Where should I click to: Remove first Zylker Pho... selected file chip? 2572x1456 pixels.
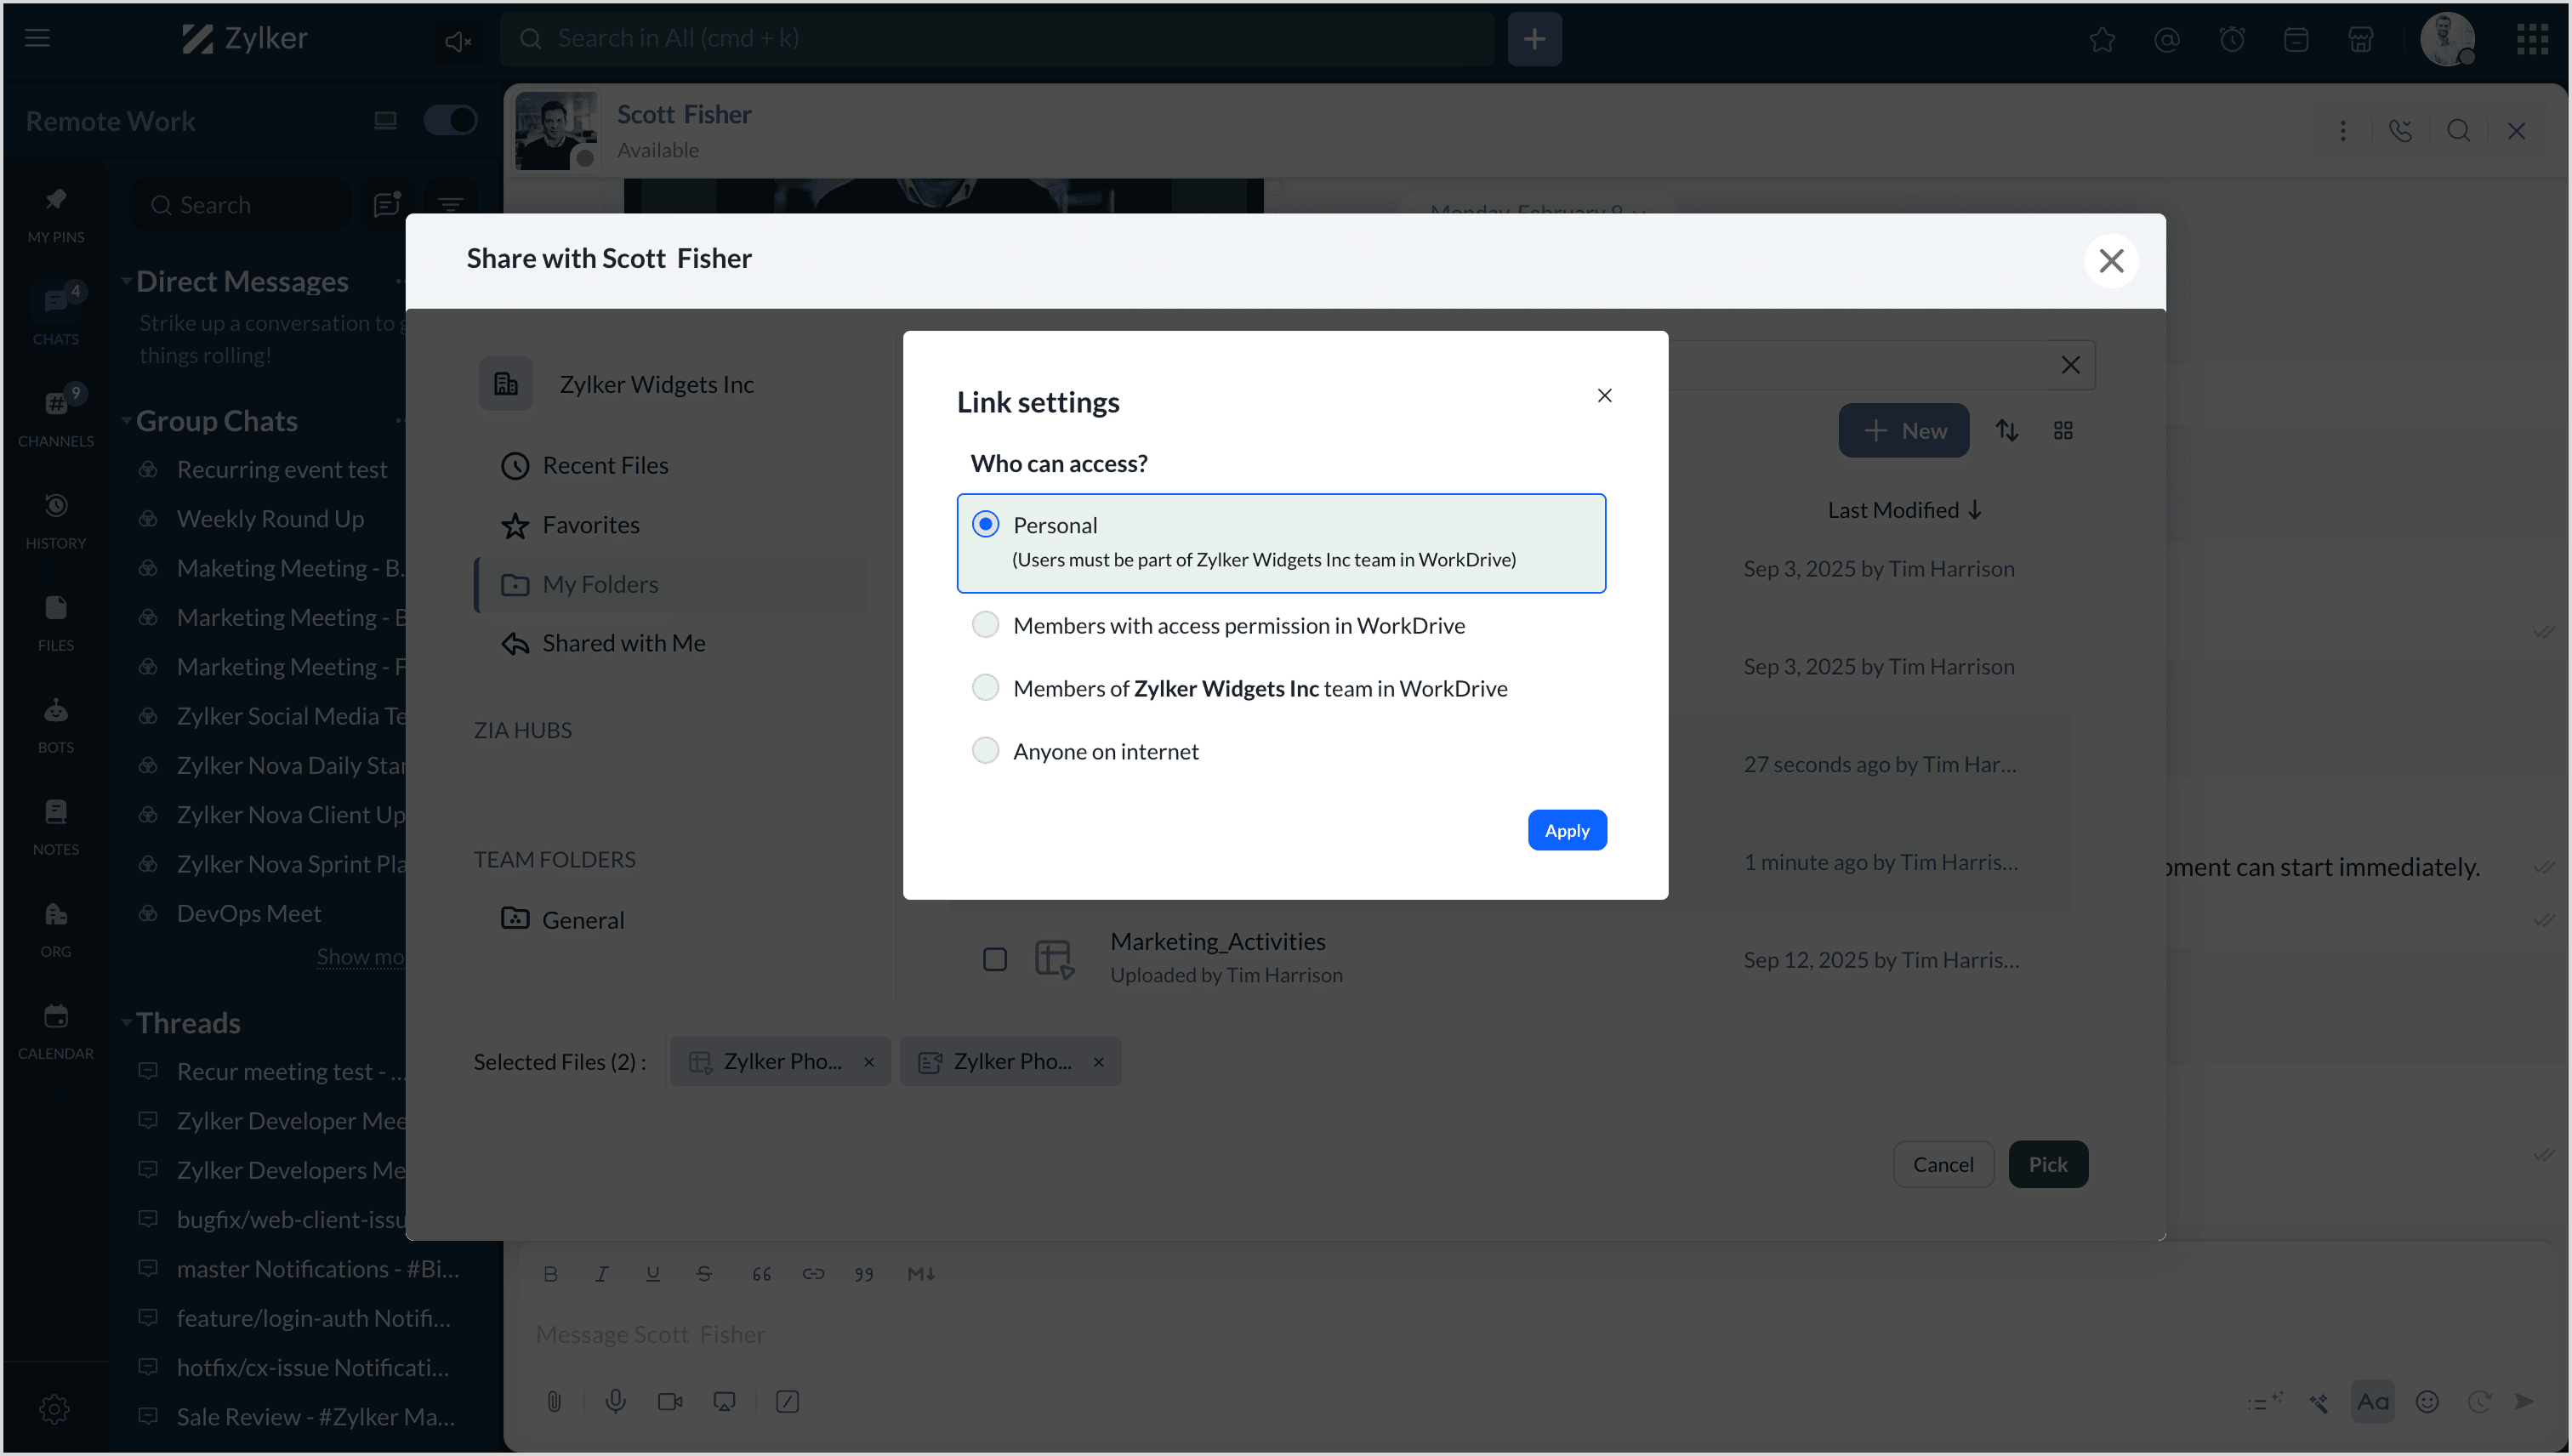[868, 1062]
